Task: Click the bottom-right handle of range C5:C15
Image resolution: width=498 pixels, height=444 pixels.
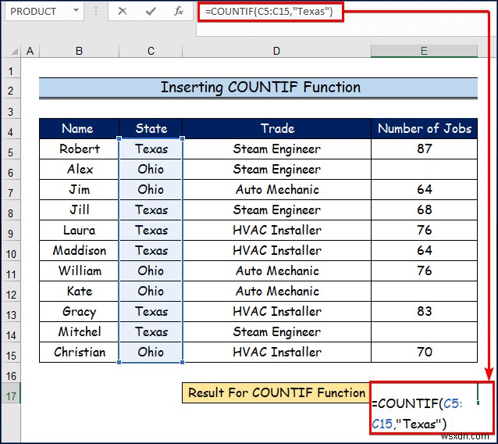Action: [x=183, y=362]
